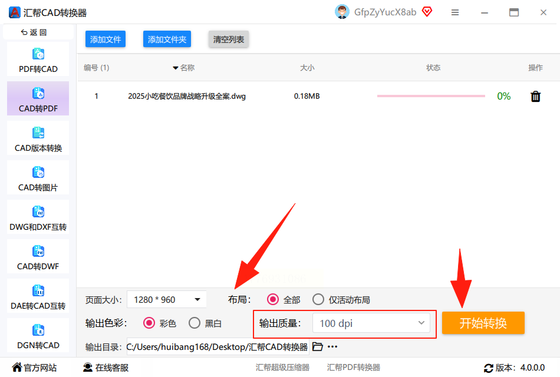560x377 pixels.
Task: Sort list by the 名称 column arrow
Action: [x=175, y=68]
